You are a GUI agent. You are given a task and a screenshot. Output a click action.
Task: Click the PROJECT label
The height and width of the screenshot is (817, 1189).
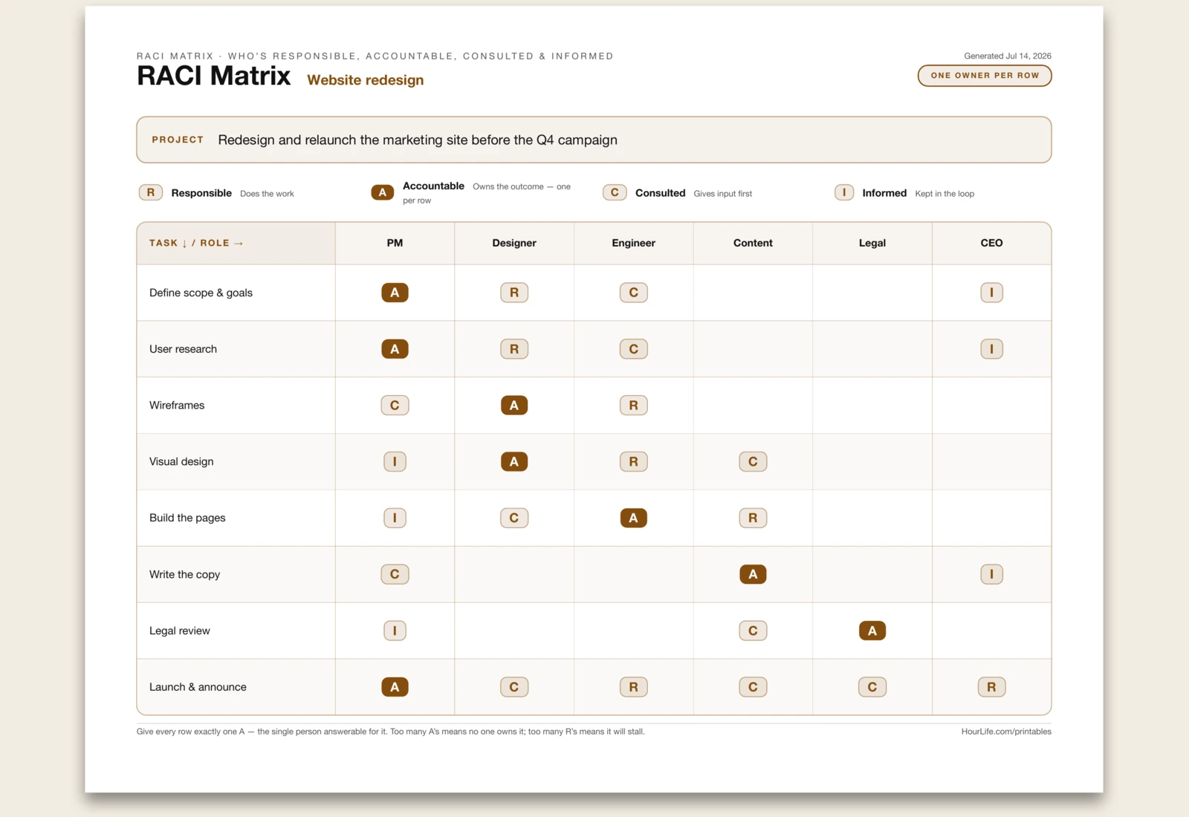tap(178, 140)
